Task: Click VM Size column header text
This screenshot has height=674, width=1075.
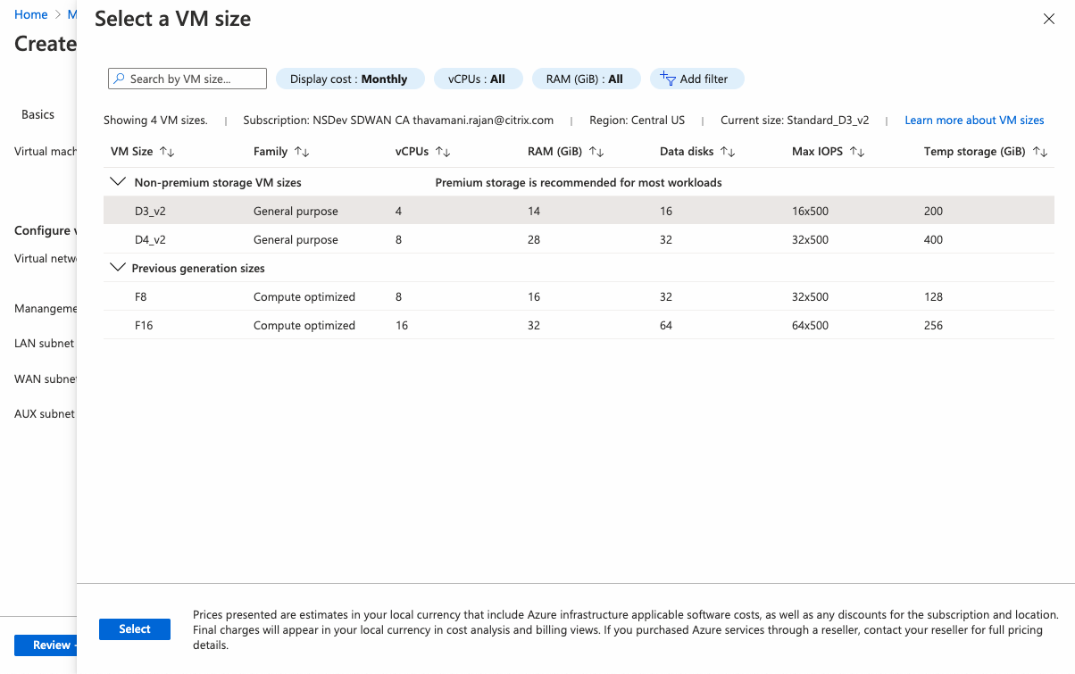Action: click(x=132, y=152)
